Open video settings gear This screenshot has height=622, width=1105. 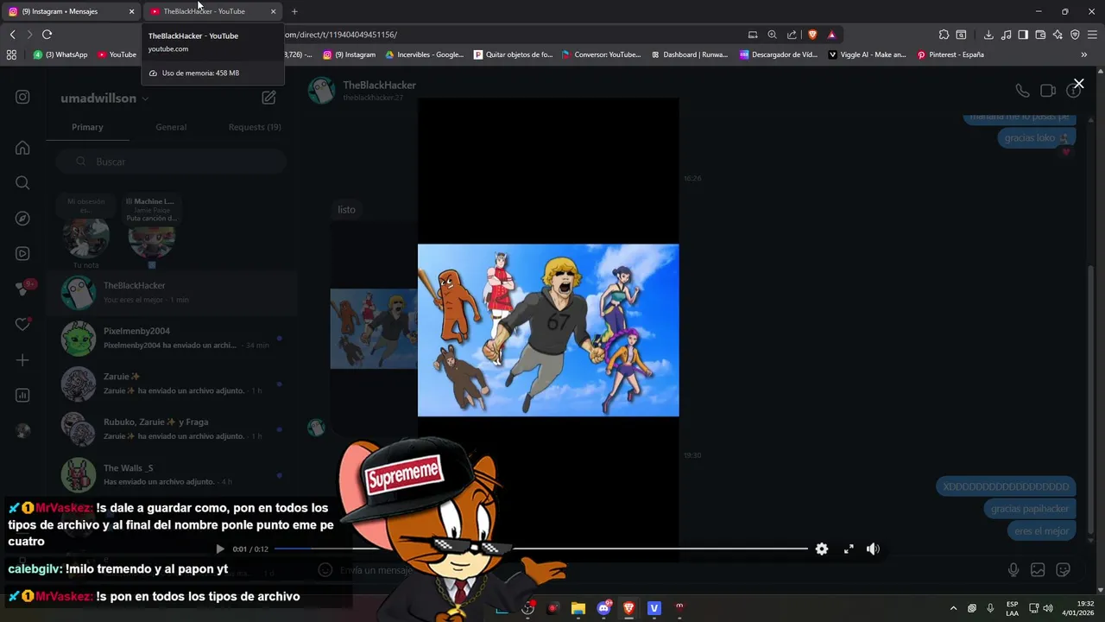[822, 549]
